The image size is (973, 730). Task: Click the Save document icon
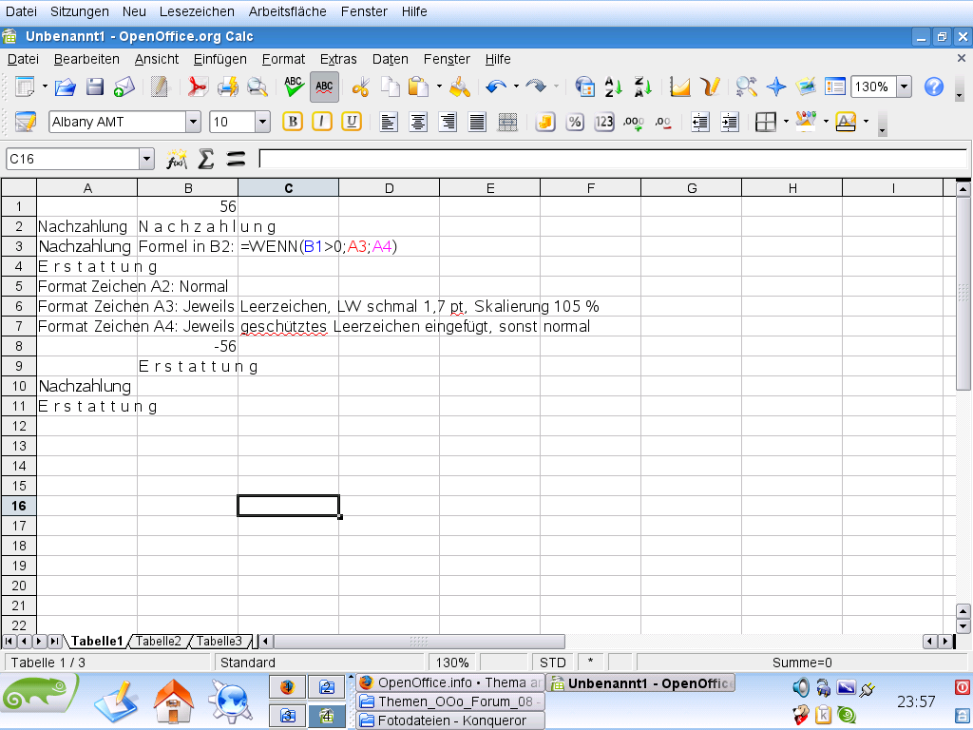coord(95,87)
